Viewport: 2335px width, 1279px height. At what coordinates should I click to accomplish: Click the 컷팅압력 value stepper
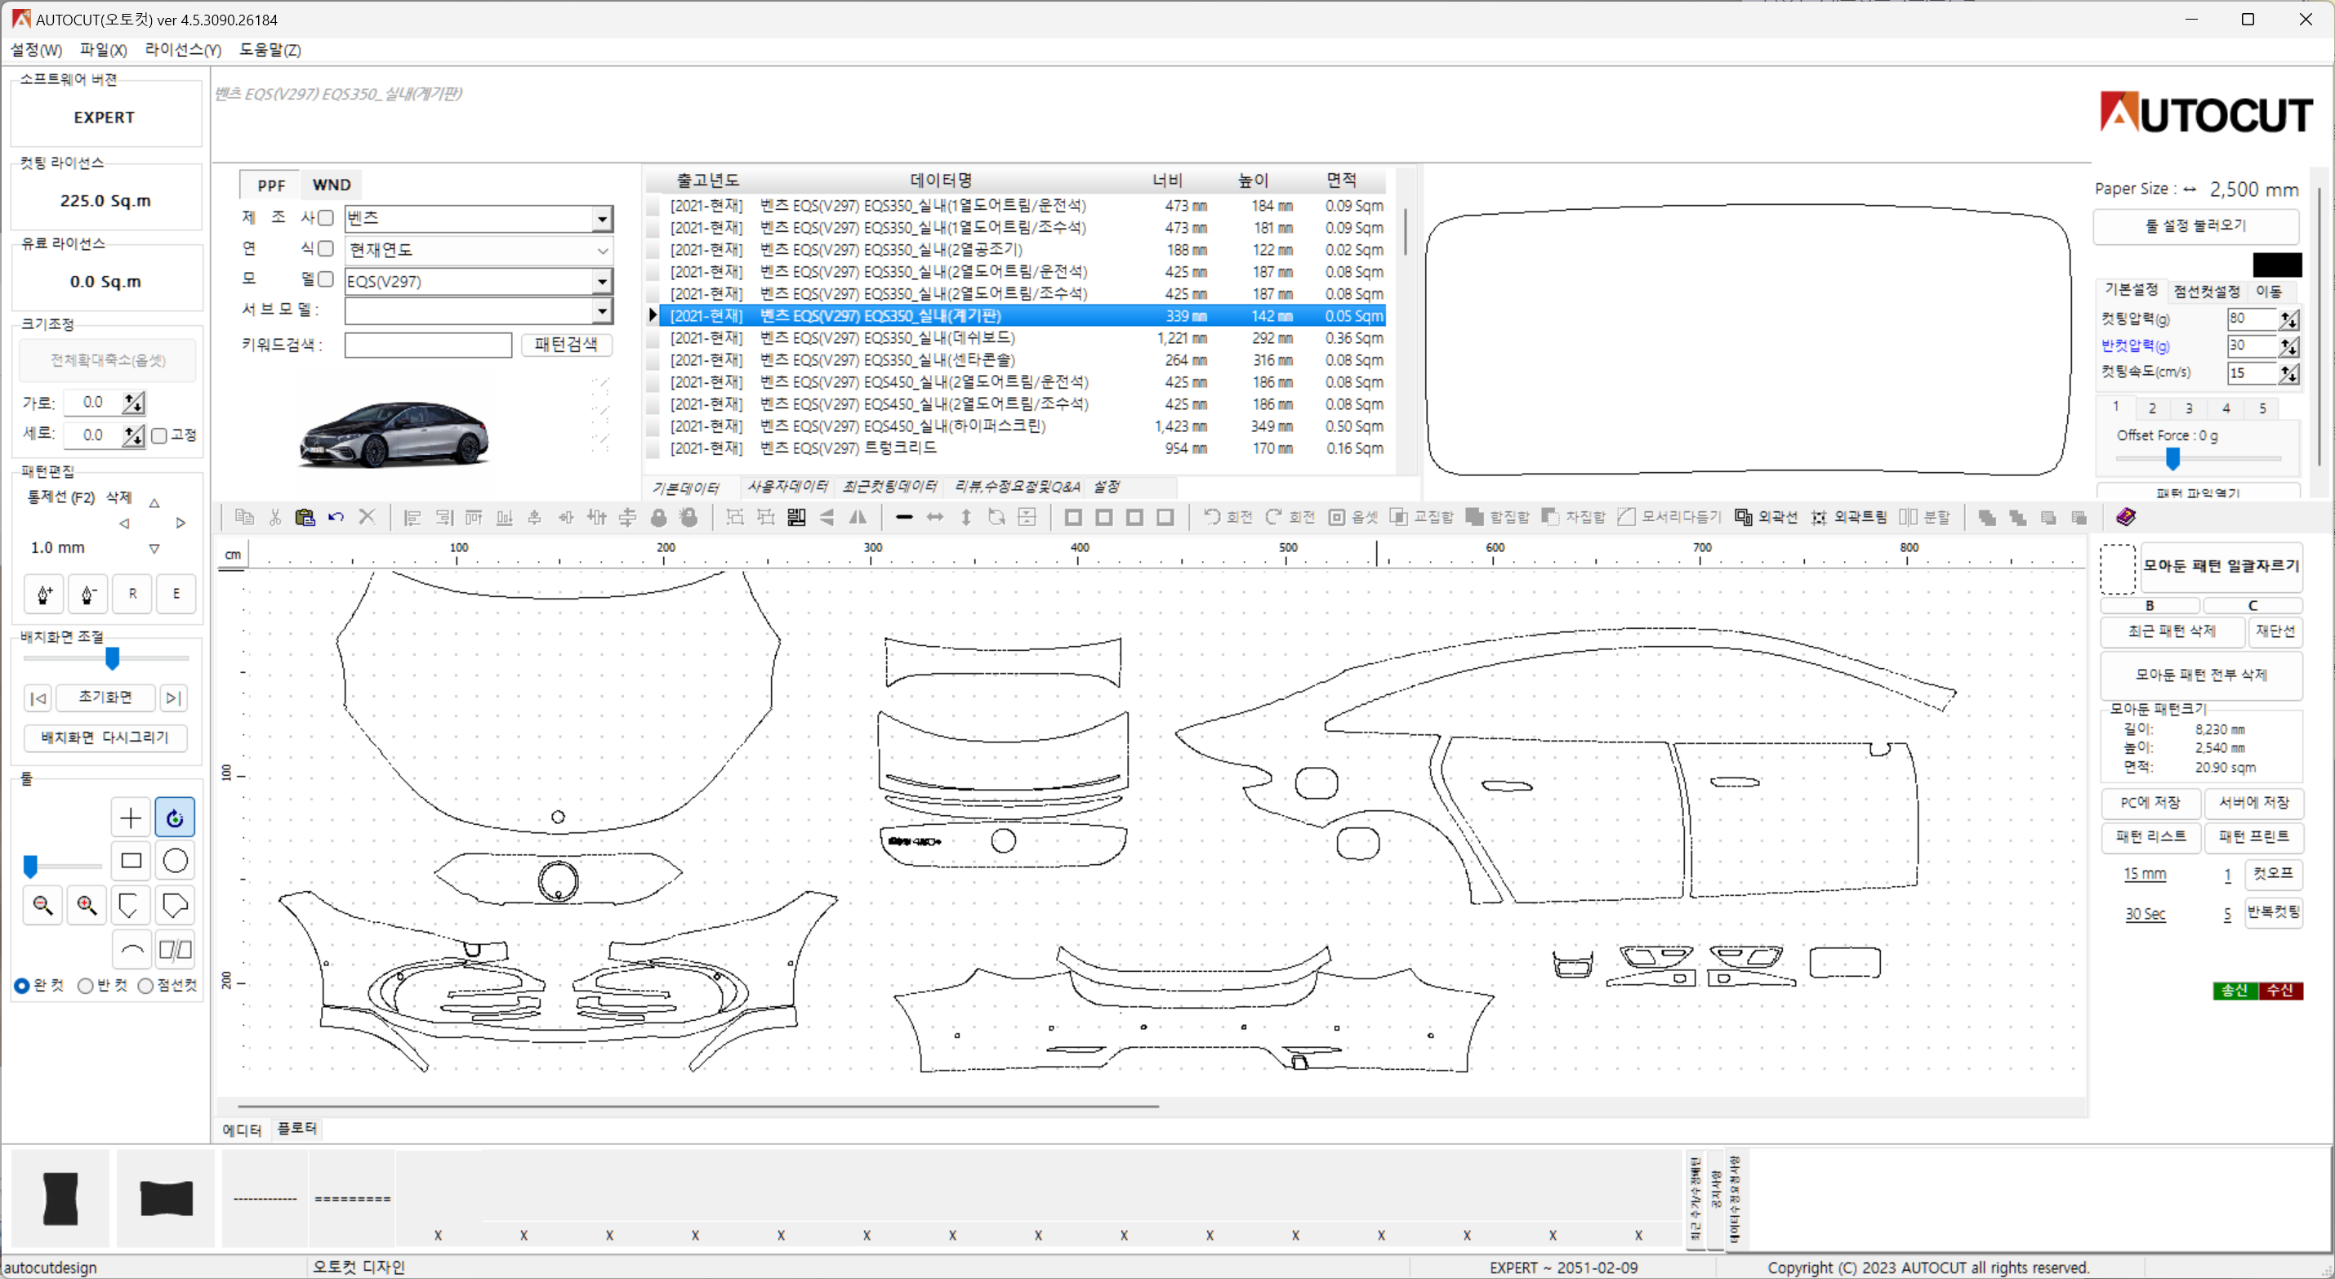2290,319
